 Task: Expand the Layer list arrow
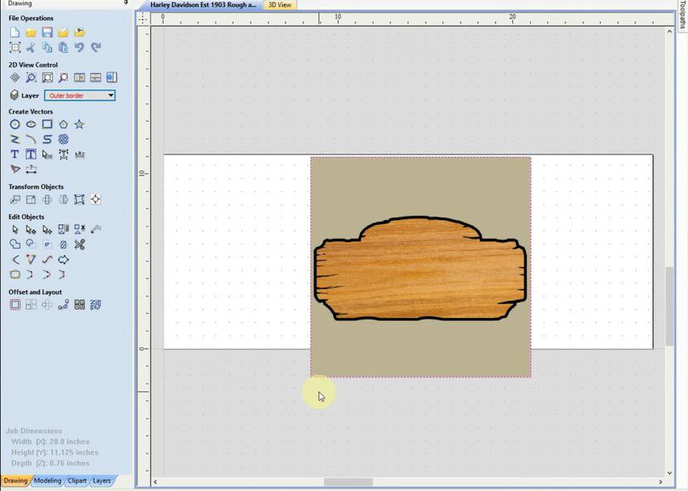pos(111,95)
